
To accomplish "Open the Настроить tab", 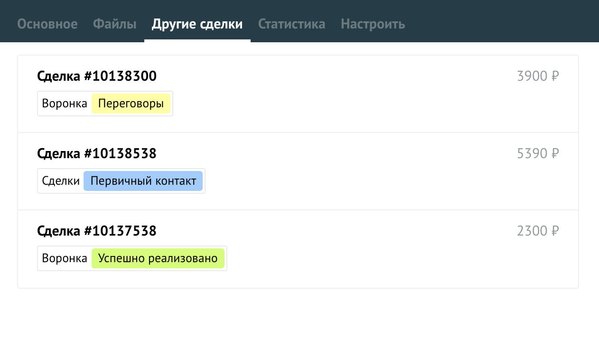I will [372, 23].
